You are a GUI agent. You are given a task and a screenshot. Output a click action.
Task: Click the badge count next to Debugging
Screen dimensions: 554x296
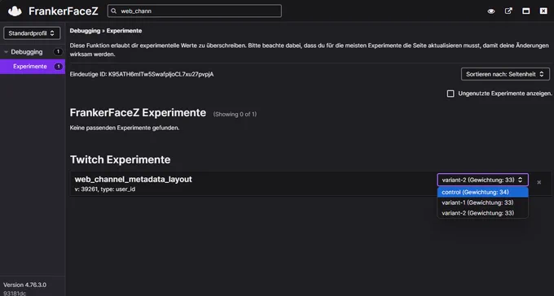click(58, 52)
